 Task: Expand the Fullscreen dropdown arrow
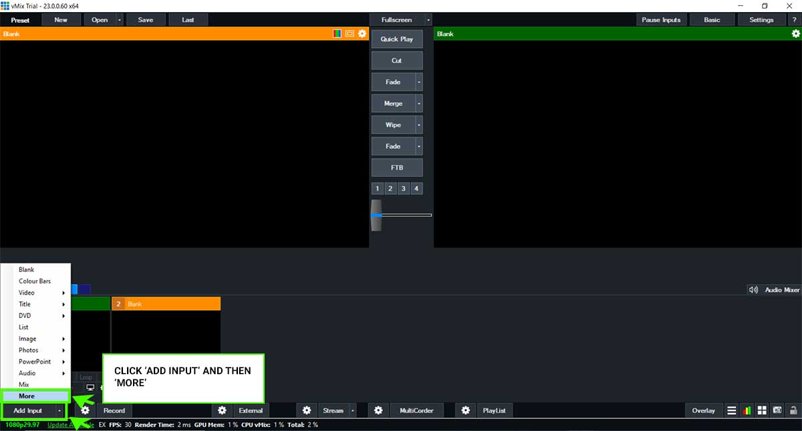428,20
